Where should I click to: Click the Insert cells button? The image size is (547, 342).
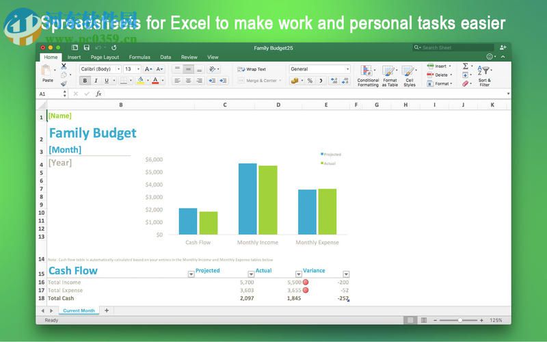439,66
